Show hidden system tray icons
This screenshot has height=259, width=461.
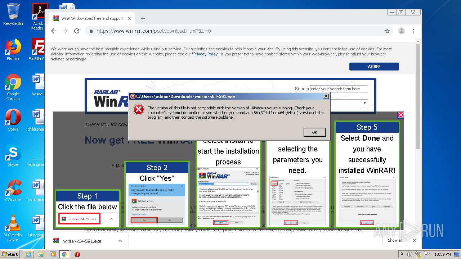[402, 254]
